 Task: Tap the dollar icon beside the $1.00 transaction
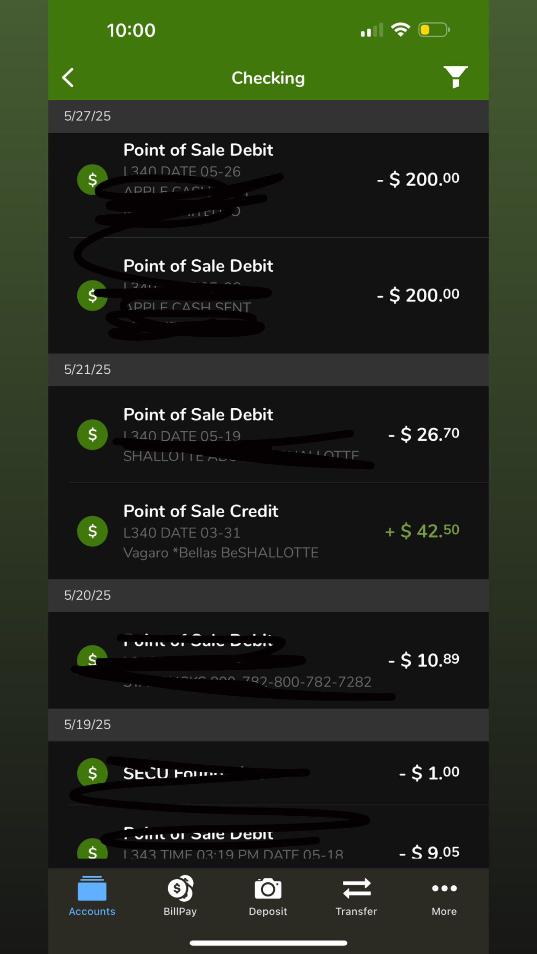[93, 773]
